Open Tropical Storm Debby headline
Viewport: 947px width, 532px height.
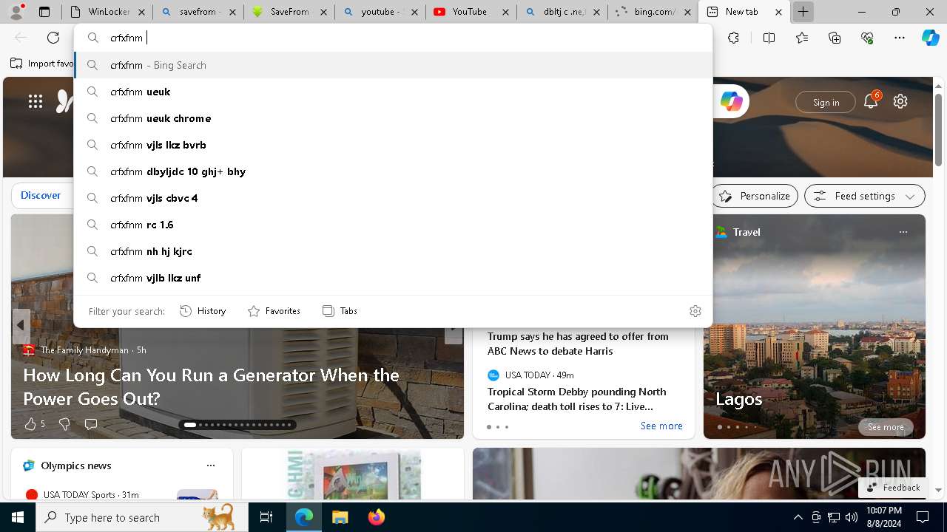click(577, 399)
